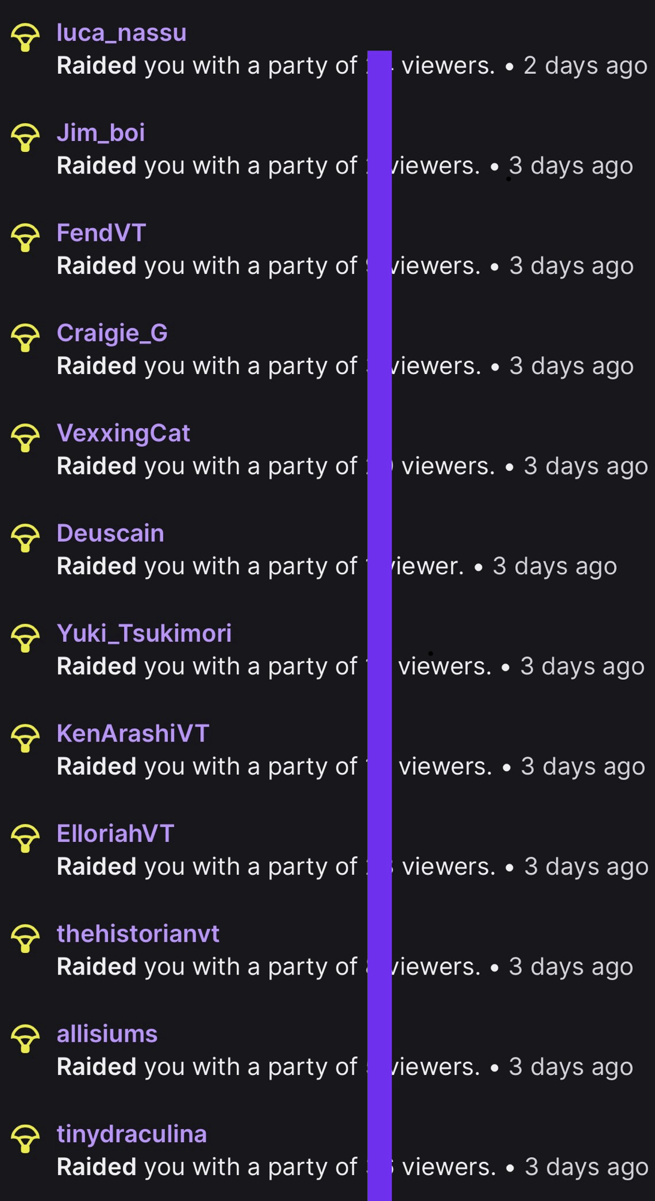The height and width of the screenshot is (1201, 655).
Task: Open Yuki_Tsukimori's profile link
Action: [x=144, y=634]
